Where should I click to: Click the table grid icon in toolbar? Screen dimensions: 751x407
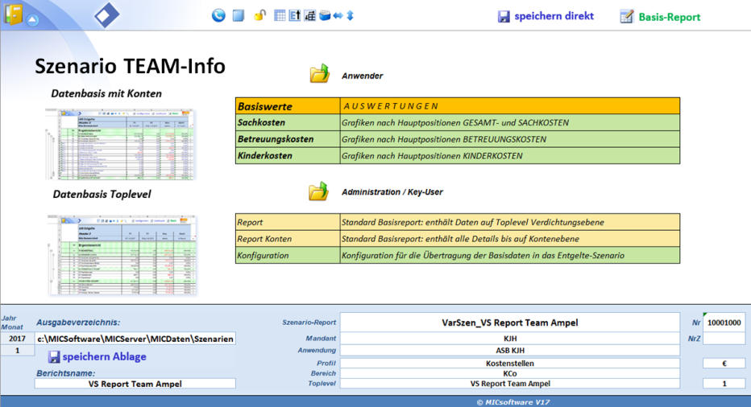tap(280, 15)
